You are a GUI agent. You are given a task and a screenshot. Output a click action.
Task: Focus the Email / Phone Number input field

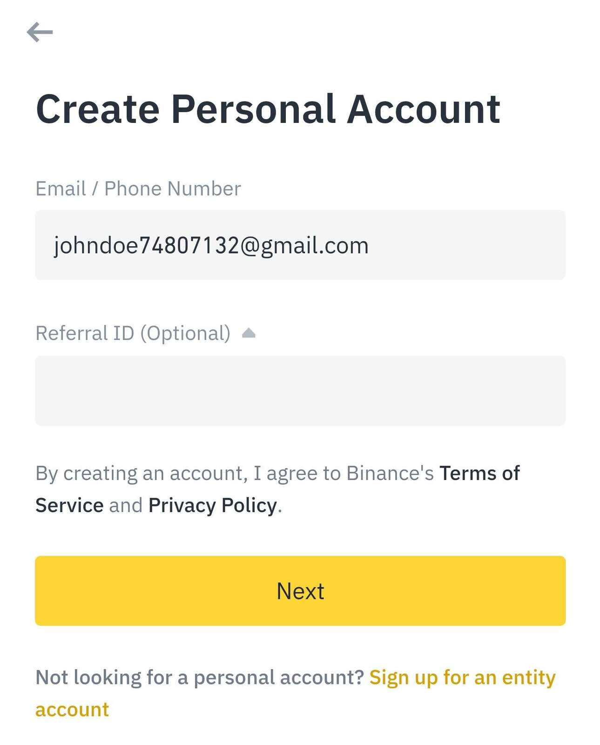click(300, 245)
